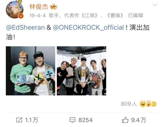Click the 1.1万 repost count
Viewport: 163px width, 127px height.
[x=32, y=120]
